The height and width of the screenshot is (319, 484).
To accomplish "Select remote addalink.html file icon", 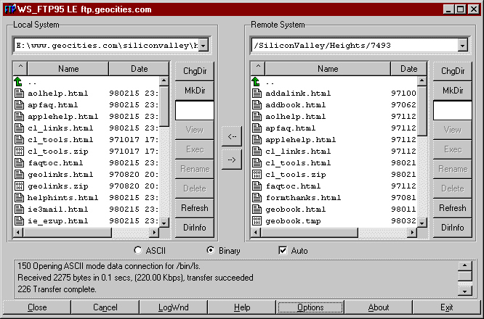I will (257, 93).
